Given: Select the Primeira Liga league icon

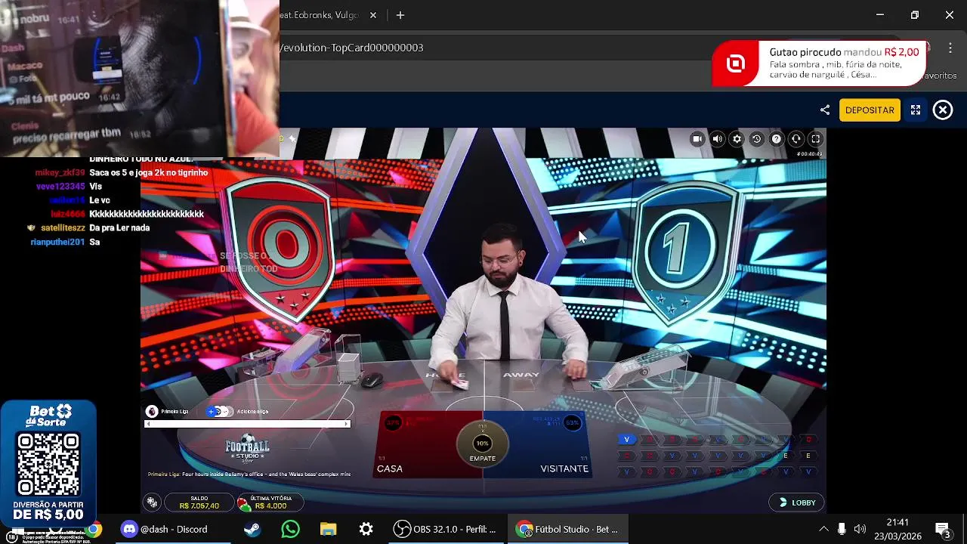Looking at the screenshot, I should pos(152,412).
